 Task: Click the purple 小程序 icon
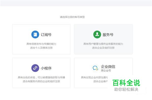(35, 68)
